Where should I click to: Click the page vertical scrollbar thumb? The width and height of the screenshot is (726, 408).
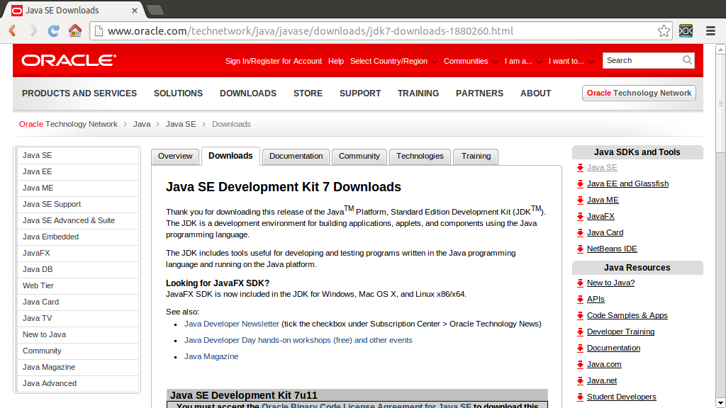720,103
